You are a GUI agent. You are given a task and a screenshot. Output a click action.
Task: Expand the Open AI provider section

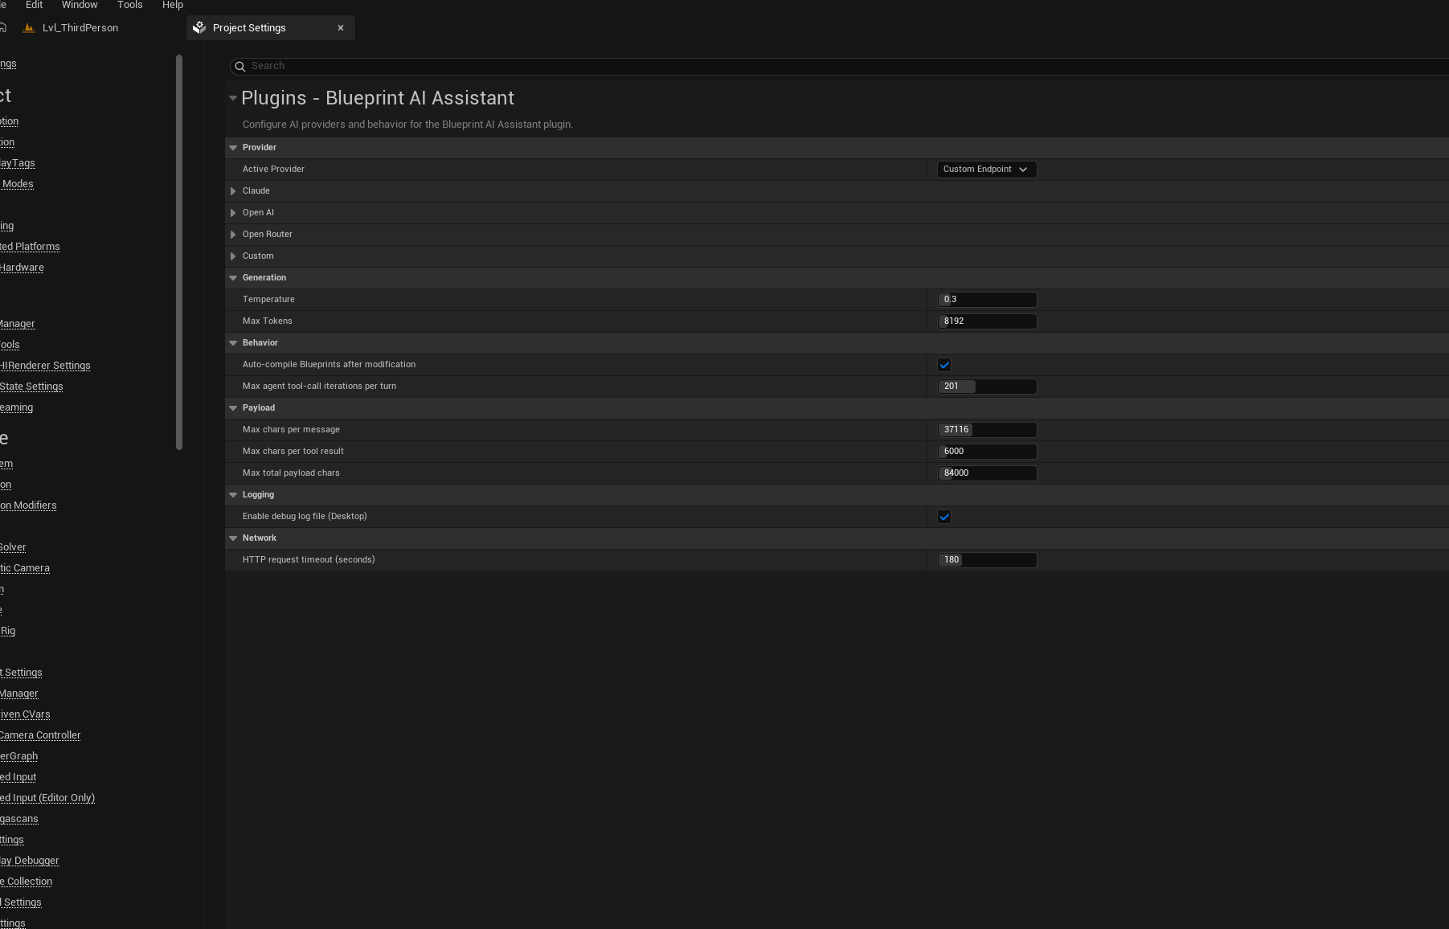[233, 212]
